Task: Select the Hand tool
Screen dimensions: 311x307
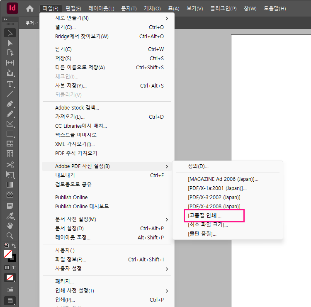Action: pyautogui.click(x=10, y=226)
